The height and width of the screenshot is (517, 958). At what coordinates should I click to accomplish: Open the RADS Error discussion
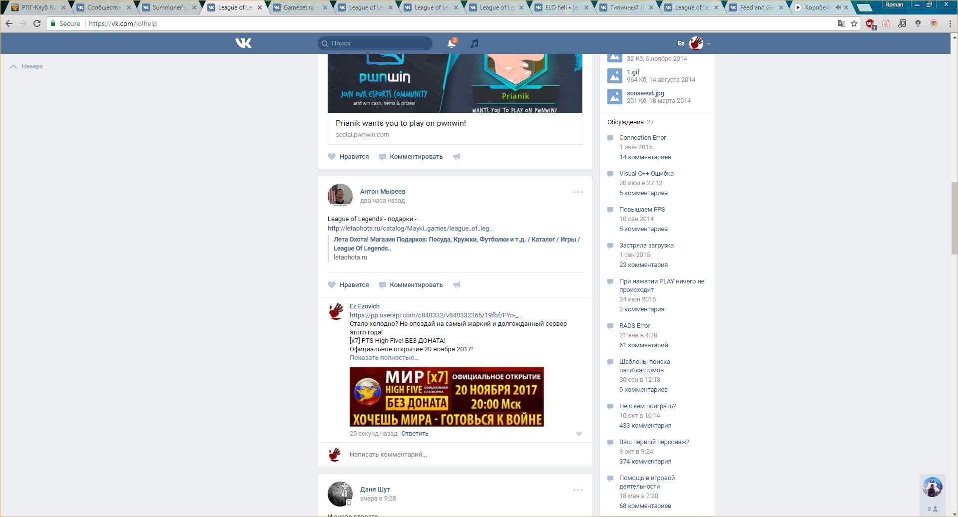coord(634,326)
